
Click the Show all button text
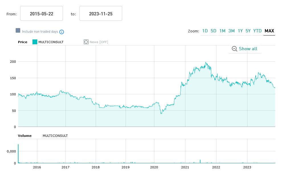(248, 49)
